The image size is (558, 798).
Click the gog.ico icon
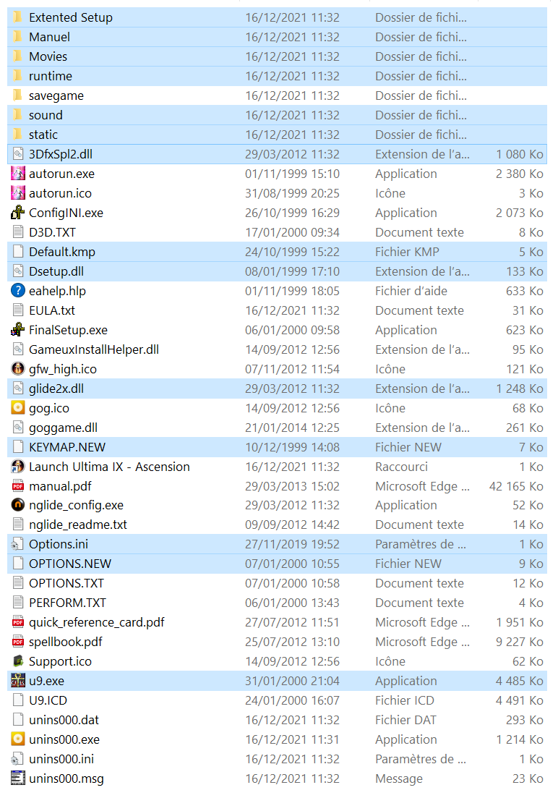click(18, 407)
